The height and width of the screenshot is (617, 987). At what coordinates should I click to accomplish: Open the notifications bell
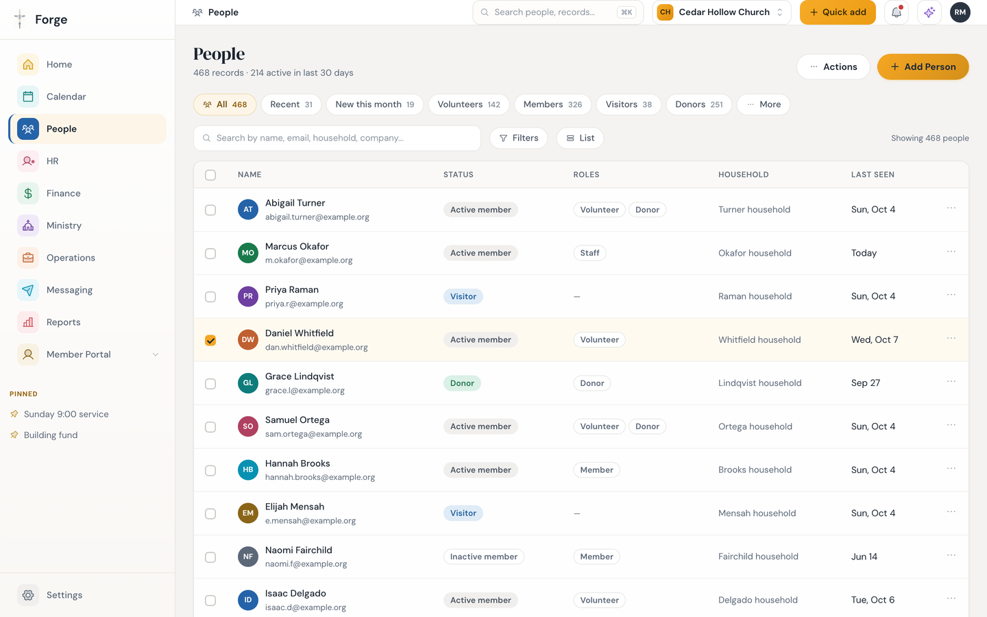(x=897, y=12)
